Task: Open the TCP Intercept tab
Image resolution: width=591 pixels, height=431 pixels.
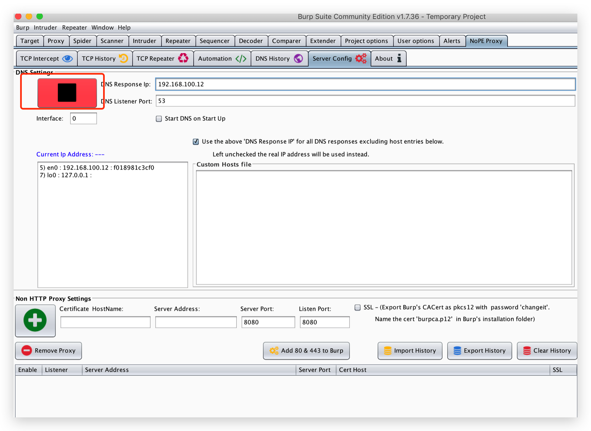Action: (x=47, y=59)
